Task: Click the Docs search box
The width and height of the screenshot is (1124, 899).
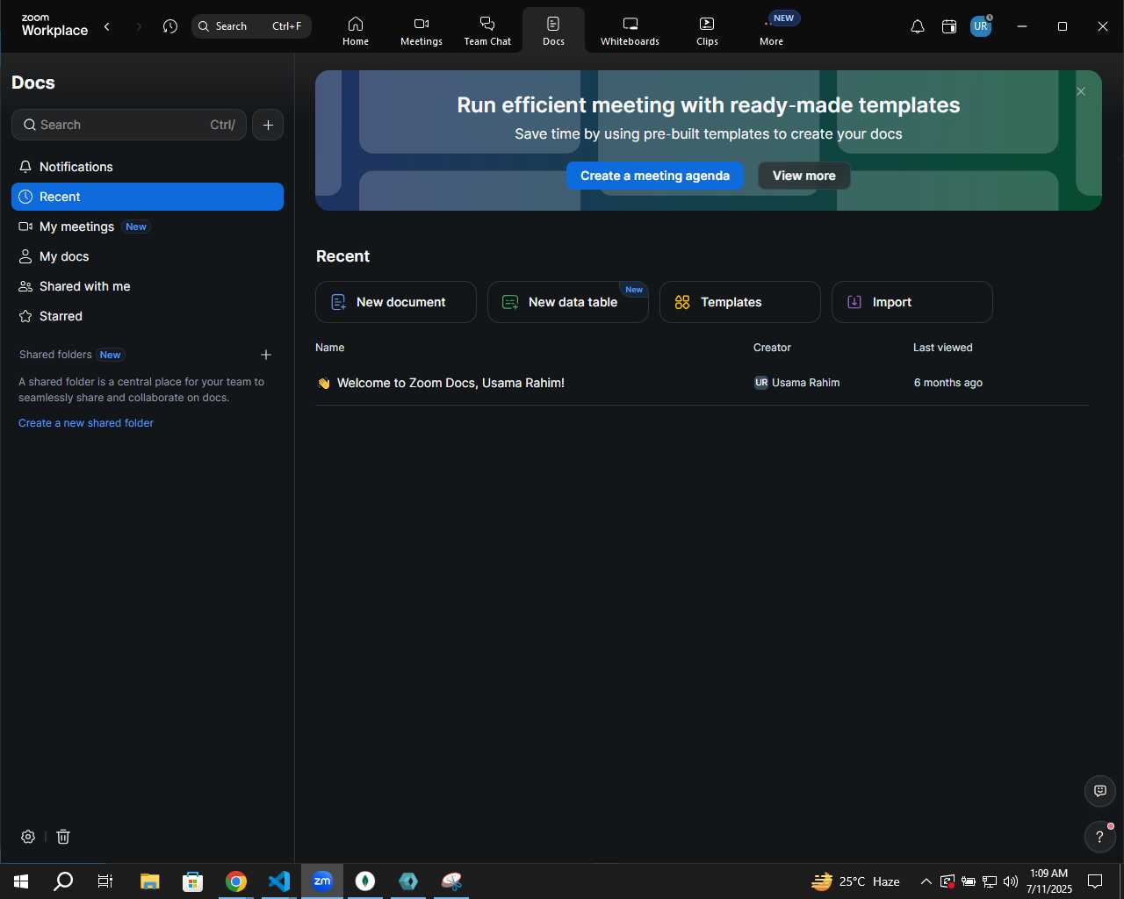Action: [x=129, y=125]
